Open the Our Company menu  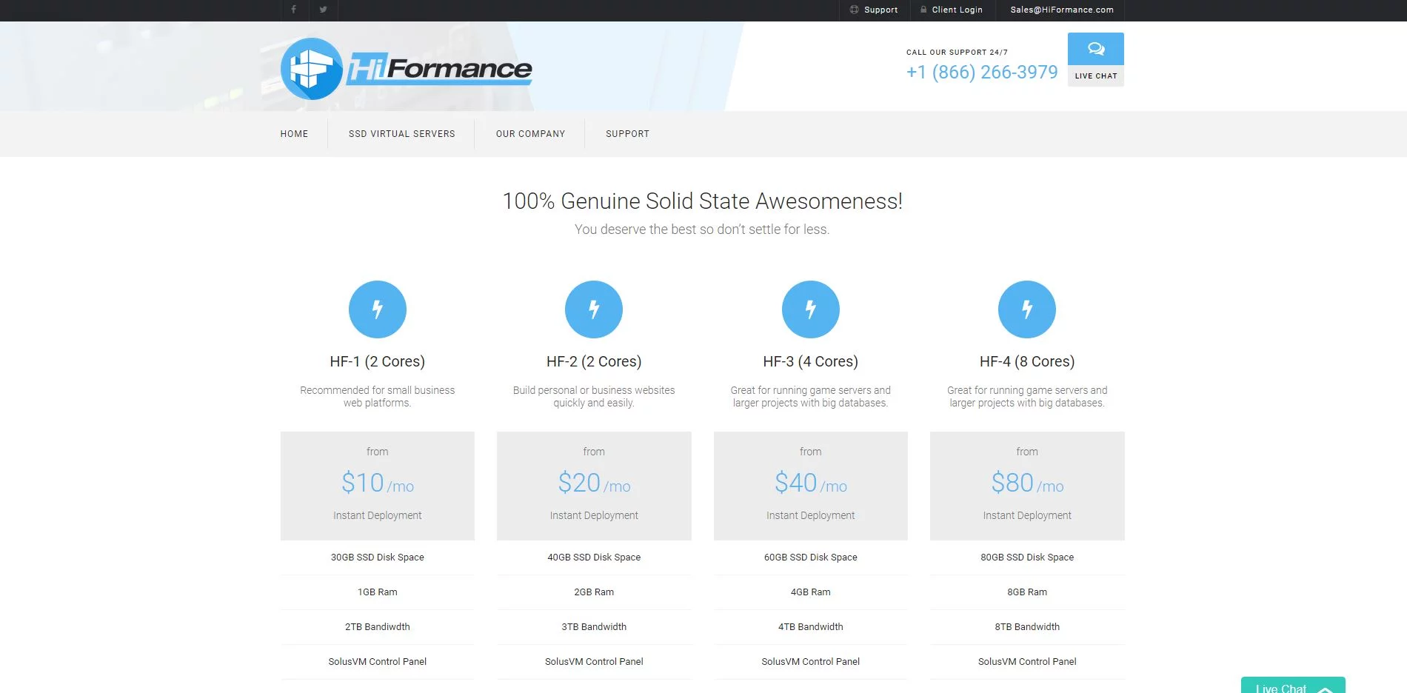pos(530,134)
